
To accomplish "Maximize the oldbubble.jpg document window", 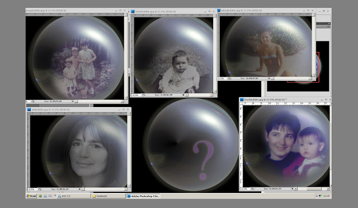I will [x=124, y=109].
